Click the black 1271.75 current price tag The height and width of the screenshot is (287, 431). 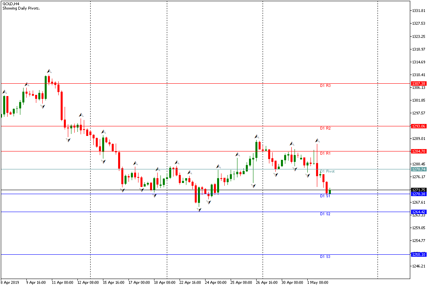click(x=419, y=190)
